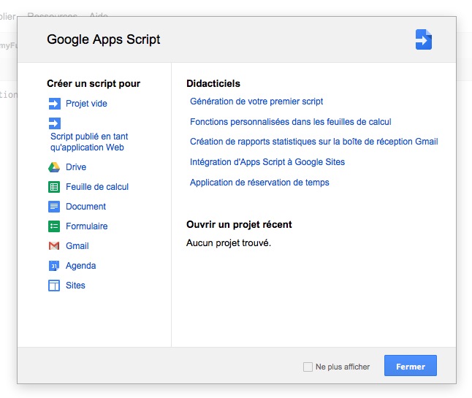The height and width of the screenshot is (398, 472).
Task: Create a script for Feuille de calcul
Action: [x=97, y=187]
